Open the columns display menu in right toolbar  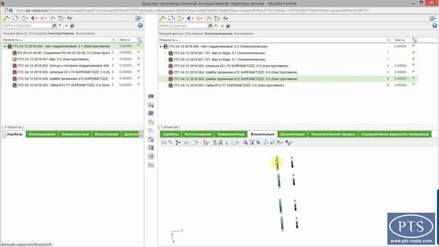pyautogui.click(x=217, y=19)
